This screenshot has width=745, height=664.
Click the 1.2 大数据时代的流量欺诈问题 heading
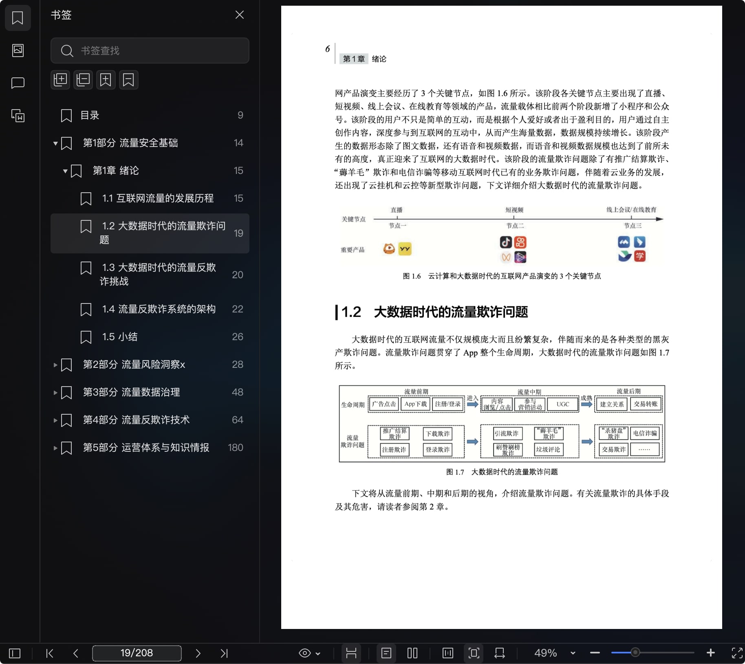[434, 312]
